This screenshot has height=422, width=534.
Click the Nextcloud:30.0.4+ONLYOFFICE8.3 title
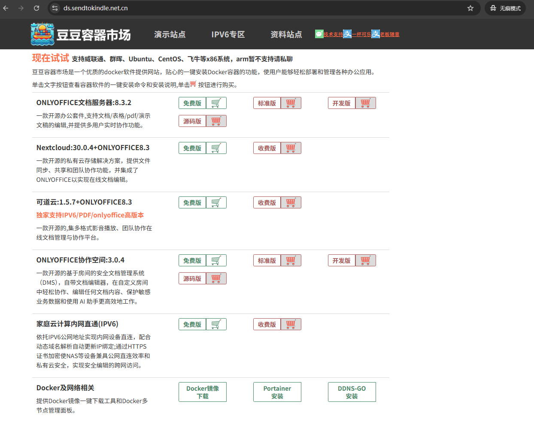tap(93, 148)
